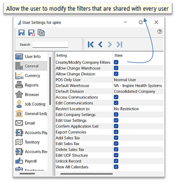Uncheck Allow Change Warehouse

116,68
